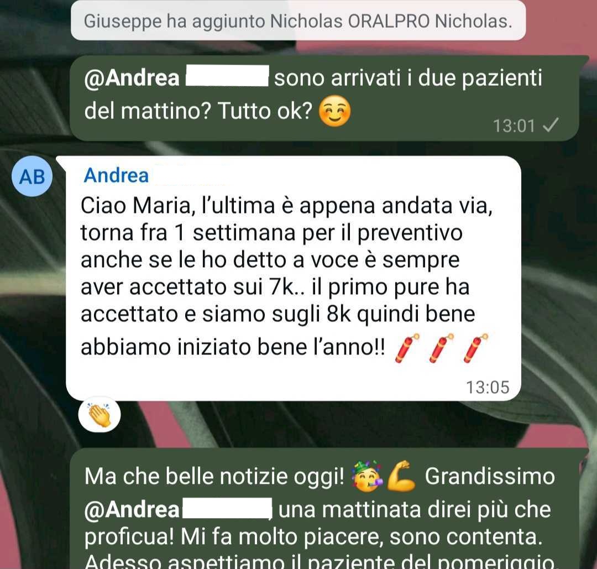Tap the 13:05 timestamp

(x=488, y=387)
